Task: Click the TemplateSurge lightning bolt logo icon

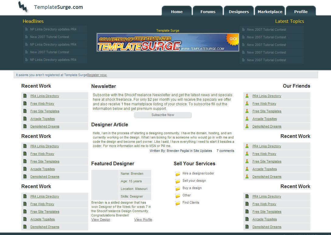Action: pos(23,7)
